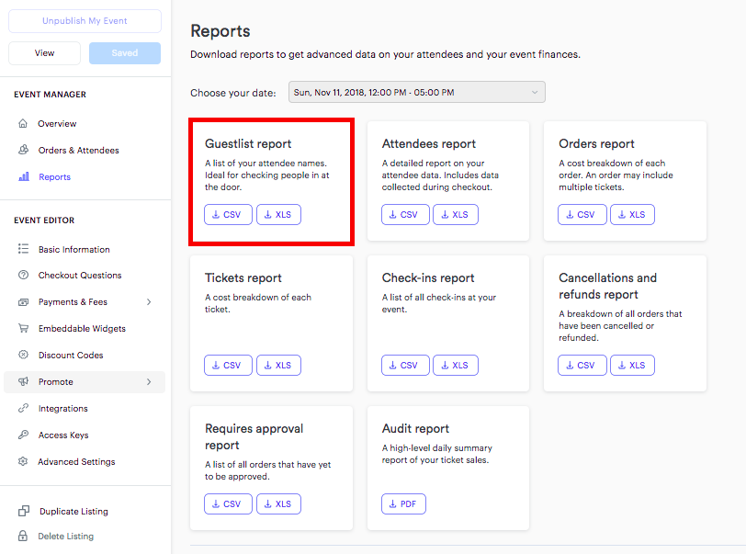Click the Advanced Settings gear icon
746x554 pixels.
[x=23, y=461]
